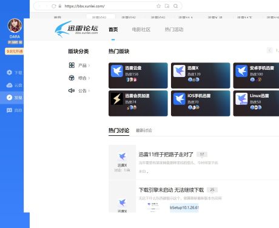Image resolution: width=279 pixels, height=228 pixels.
Task: Click the 迅雷X icon beside first post
Action: click(122, 156)
